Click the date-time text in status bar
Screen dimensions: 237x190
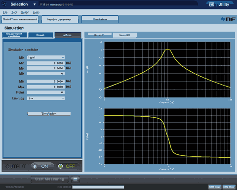tap(15, 187)
